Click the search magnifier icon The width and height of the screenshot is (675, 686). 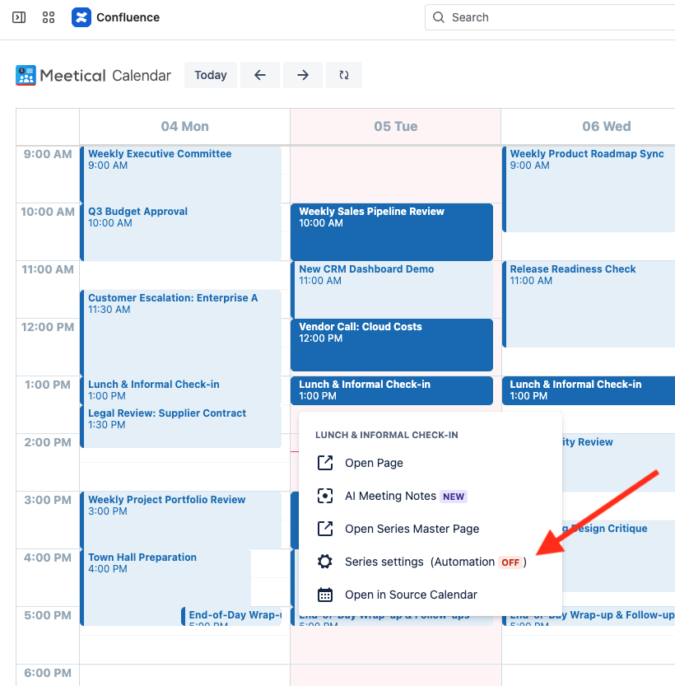(x=439, y=17)
